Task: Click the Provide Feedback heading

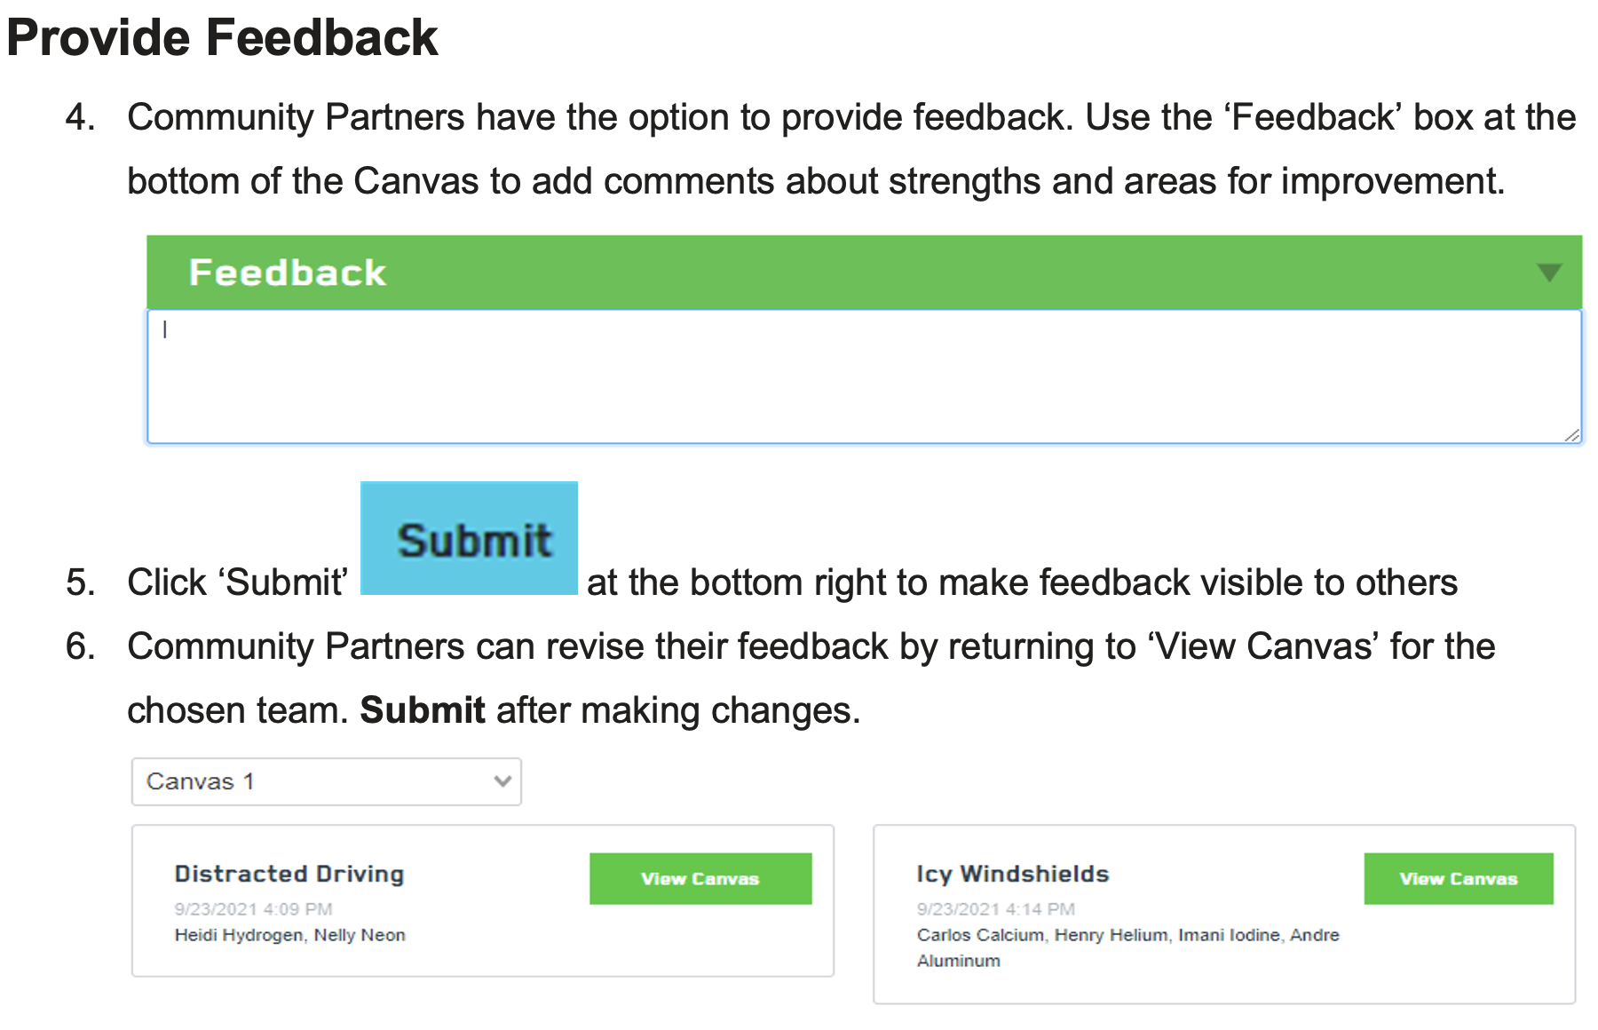Action: [222, 37]
